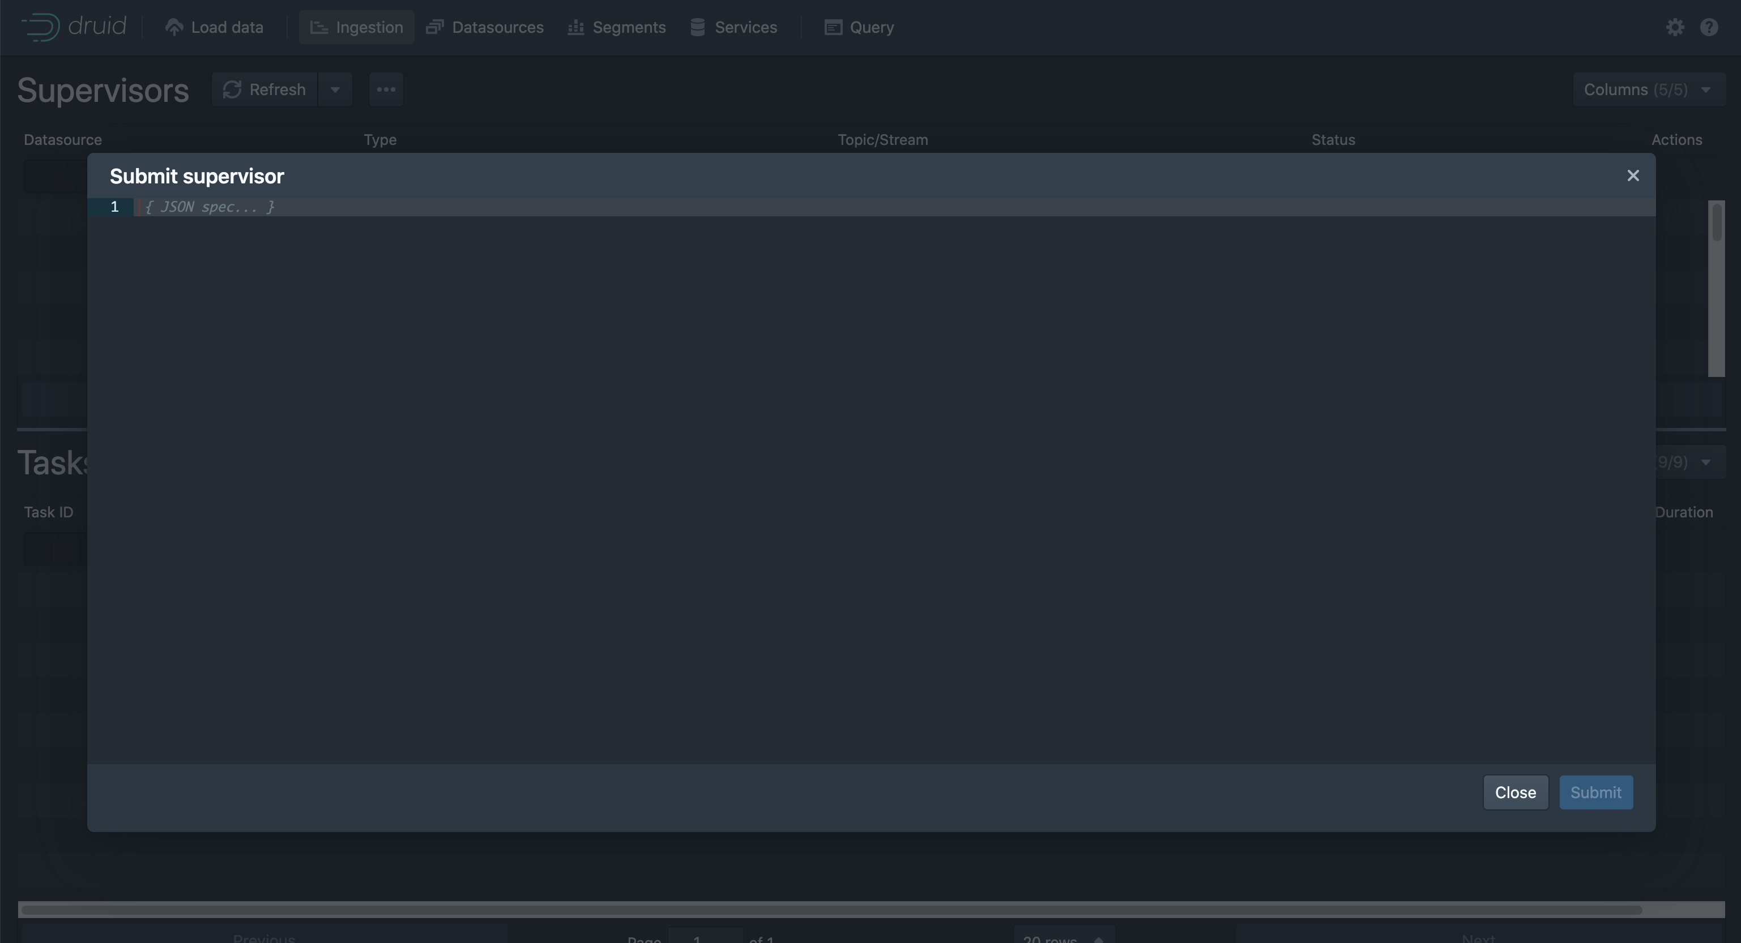Click the supervisors ellipsis more-actions button
Screen dimensions: 1741x943
(x=386, y=90)
